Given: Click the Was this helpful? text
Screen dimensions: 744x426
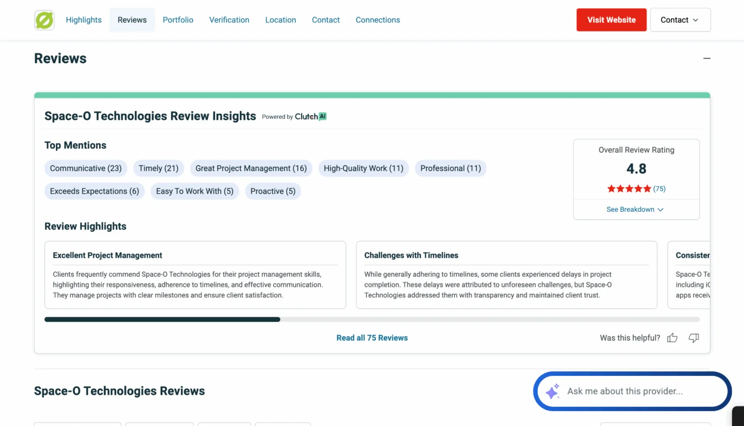Looking at the screenshot, I should click(630, 338).
